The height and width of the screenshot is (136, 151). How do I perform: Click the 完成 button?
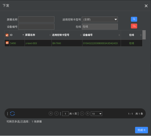point(141,130)
